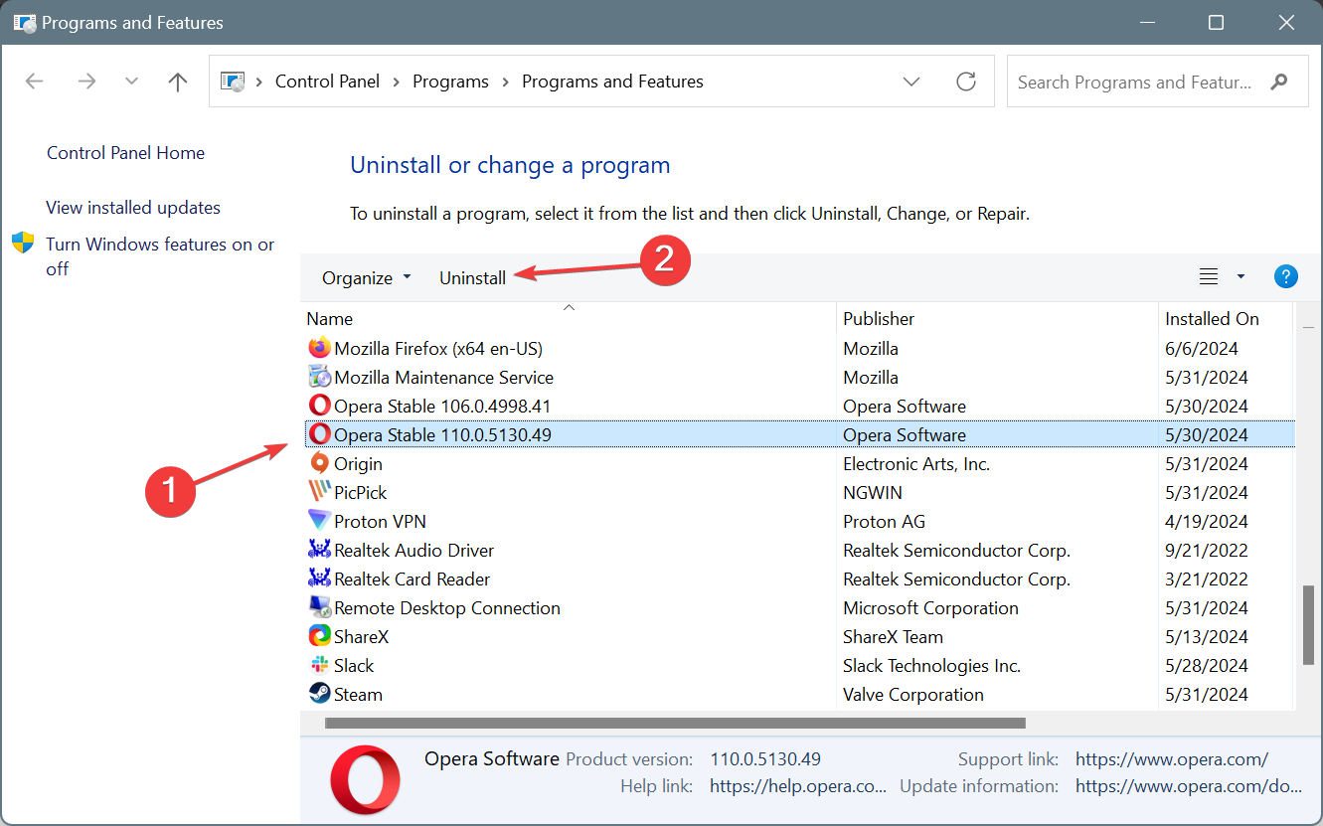
Task: Click the Control Panel icon in address bar
Action: point(233,82)
